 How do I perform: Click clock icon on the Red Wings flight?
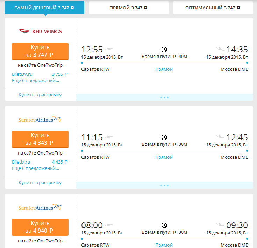coord(164,50)
